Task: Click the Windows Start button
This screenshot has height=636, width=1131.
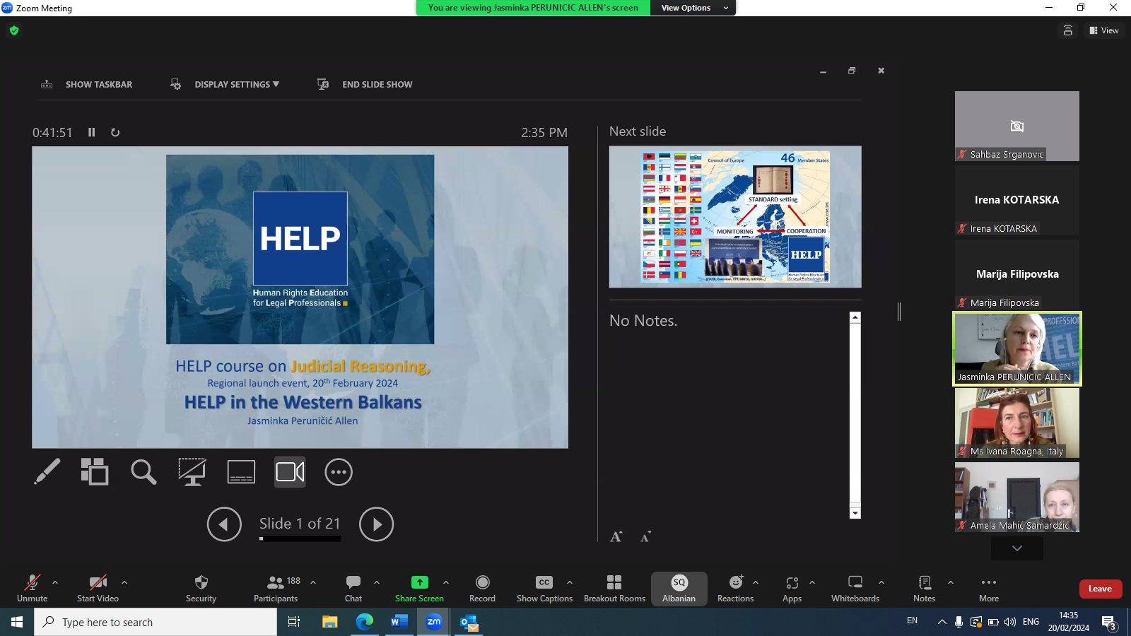Action: 17,622
